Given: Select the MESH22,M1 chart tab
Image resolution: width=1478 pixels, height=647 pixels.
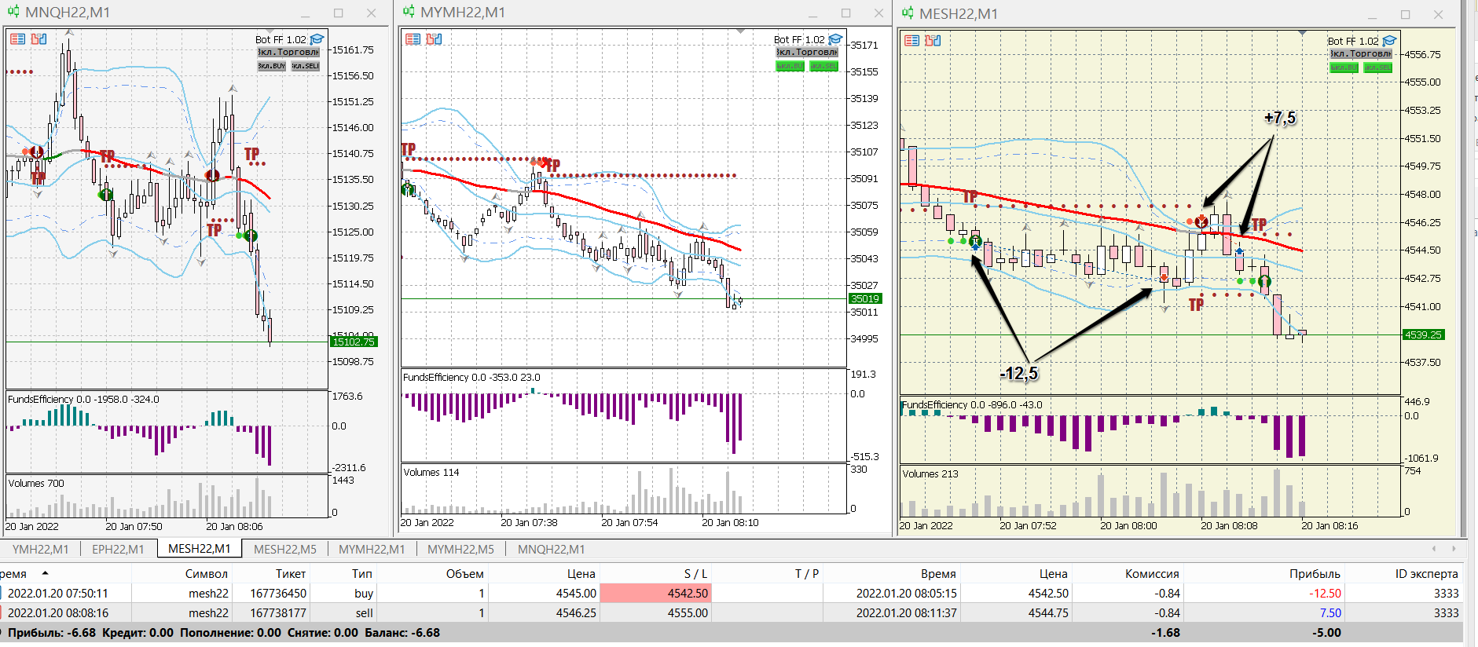Looking at the screenshot, I should click(x=200, y=549).
